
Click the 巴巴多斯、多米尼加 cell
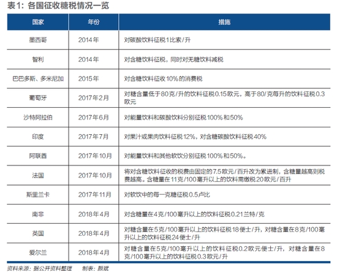tap(38, 78)
